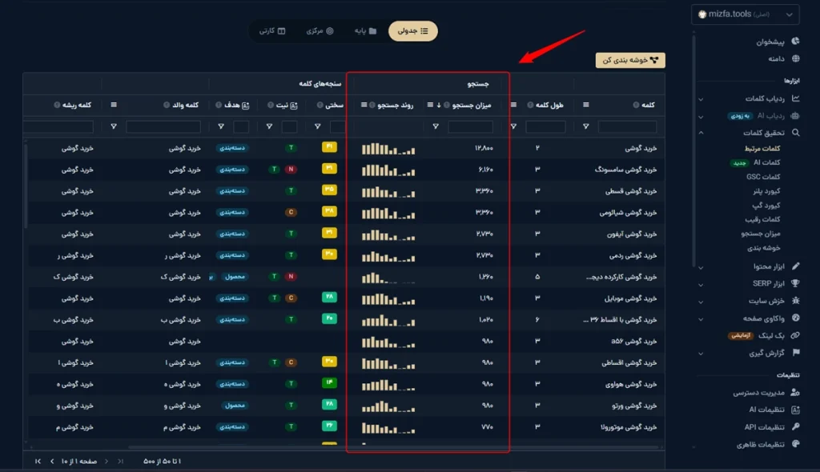Click the بک لینک chain icon
Viewport: 820px width, 472px height.
795,335
